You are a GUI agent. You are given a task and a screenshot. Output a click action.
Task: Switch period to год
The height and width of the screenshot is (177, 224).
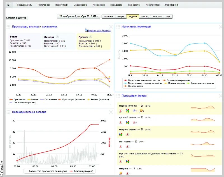[x=168, y=16]
